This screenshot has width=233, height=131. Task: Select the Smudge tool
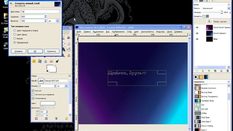click(51, 61)
